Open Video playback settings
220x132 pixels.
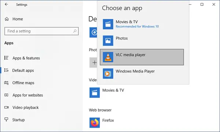pyautogui.click(x=26, y=107)
